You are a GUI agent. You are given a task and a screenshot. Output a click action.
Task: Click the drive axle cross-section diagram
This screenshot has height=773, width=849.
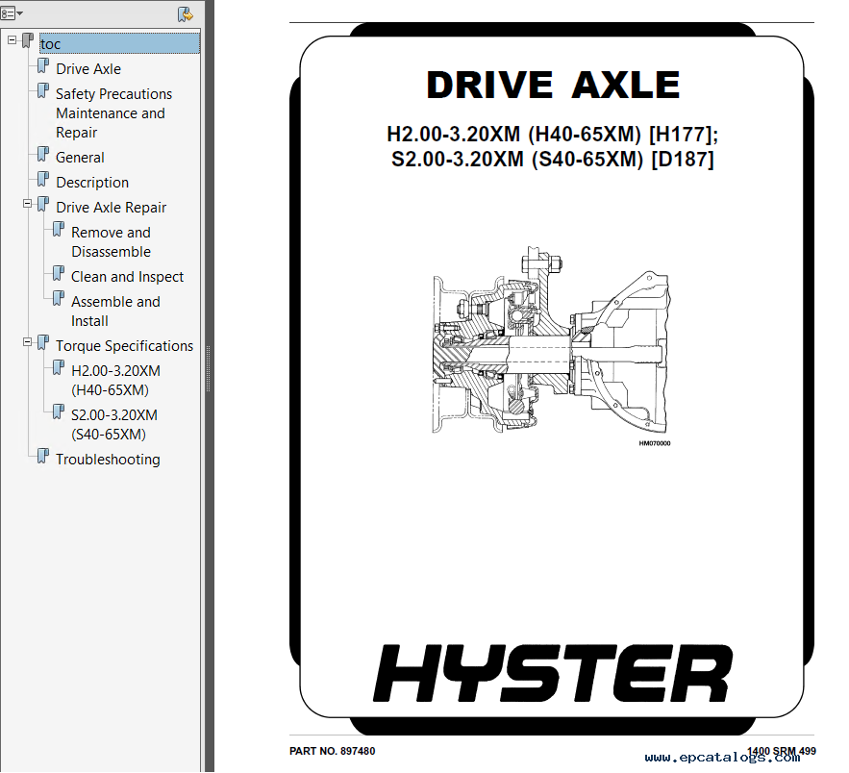(552, 340)
